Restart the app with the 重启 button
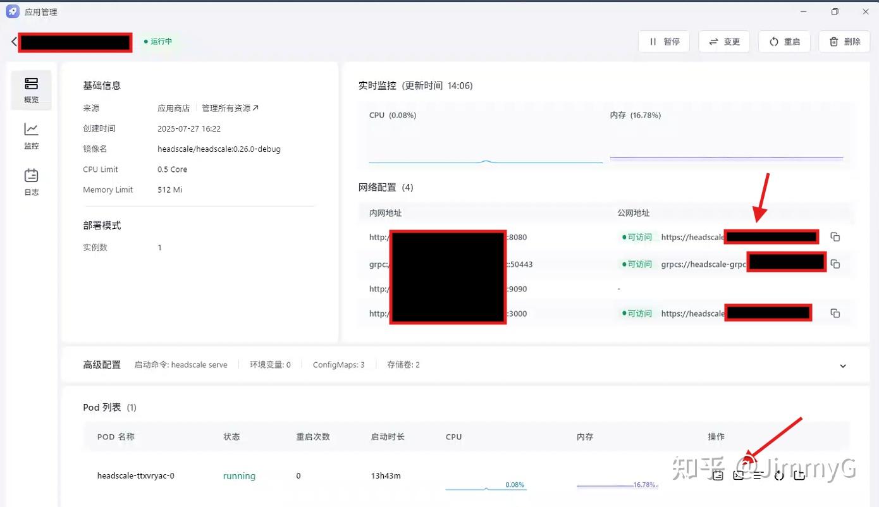 point(784,41)
